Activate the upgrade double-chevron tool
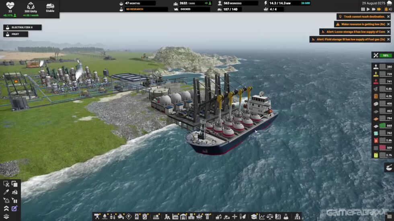The height and width of the screenshot is (221, 394). pos(6,209)
